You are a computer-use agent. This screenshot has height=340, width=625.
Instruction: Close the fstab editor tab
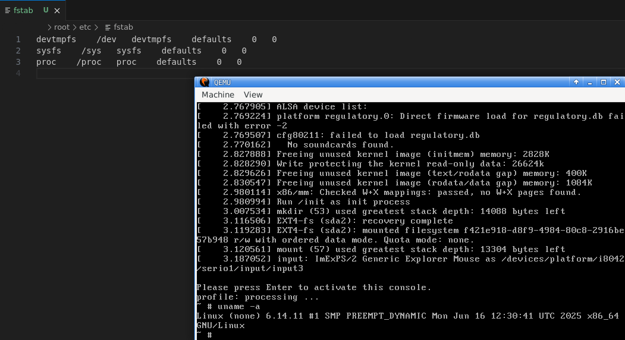pos(57,11)
